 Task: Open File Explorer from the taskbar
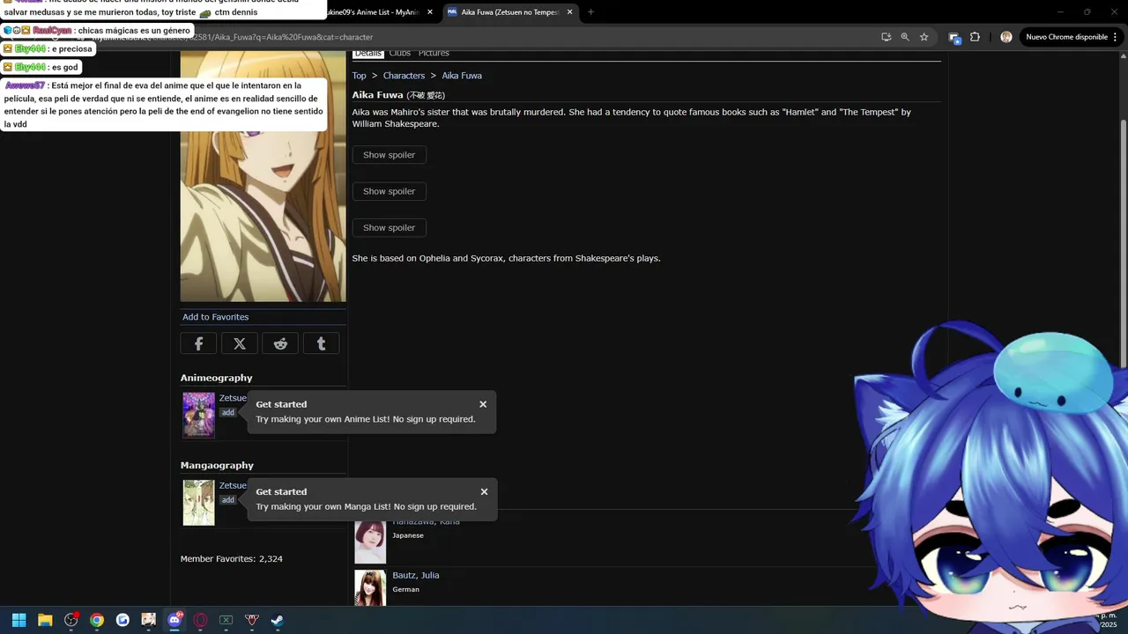point(45,620)
